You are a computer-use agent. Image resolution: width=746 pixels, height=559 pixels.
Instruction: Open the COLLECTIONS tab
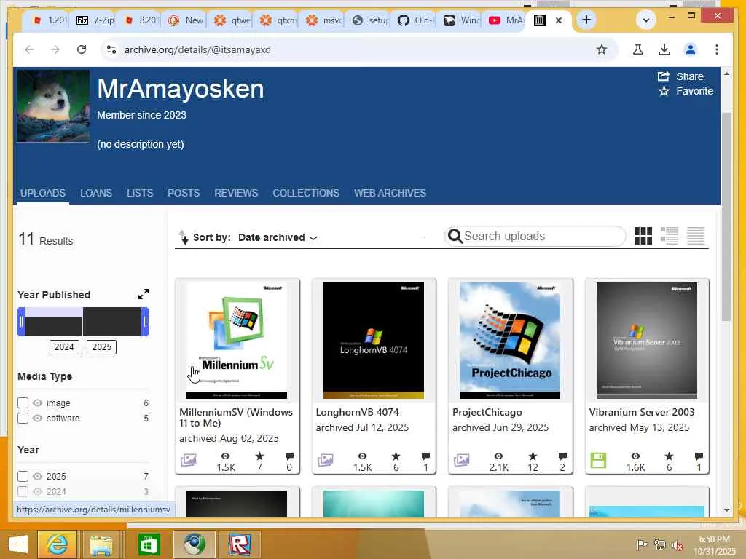pyautogui.click(x=306, y=193)
